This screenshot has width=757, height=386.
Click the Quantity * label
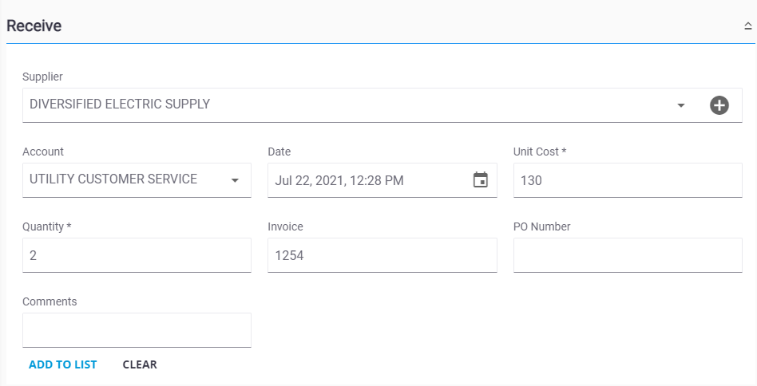[47, 226]
